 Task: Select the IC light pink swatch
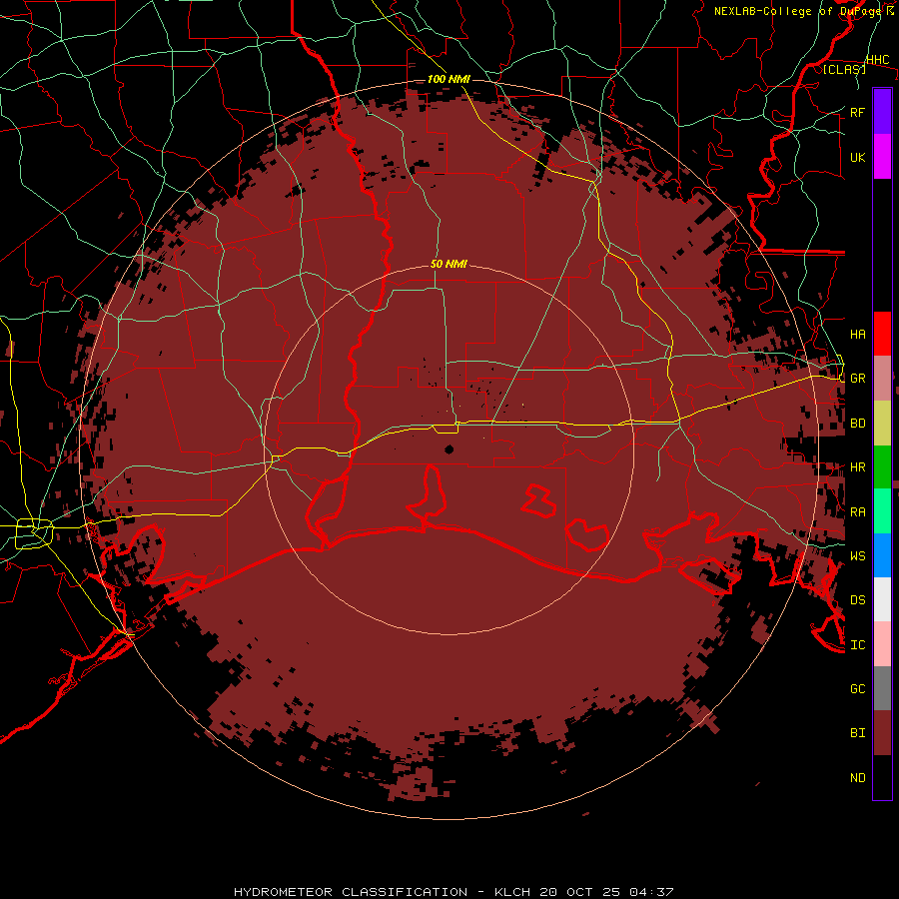click(882, 644)
